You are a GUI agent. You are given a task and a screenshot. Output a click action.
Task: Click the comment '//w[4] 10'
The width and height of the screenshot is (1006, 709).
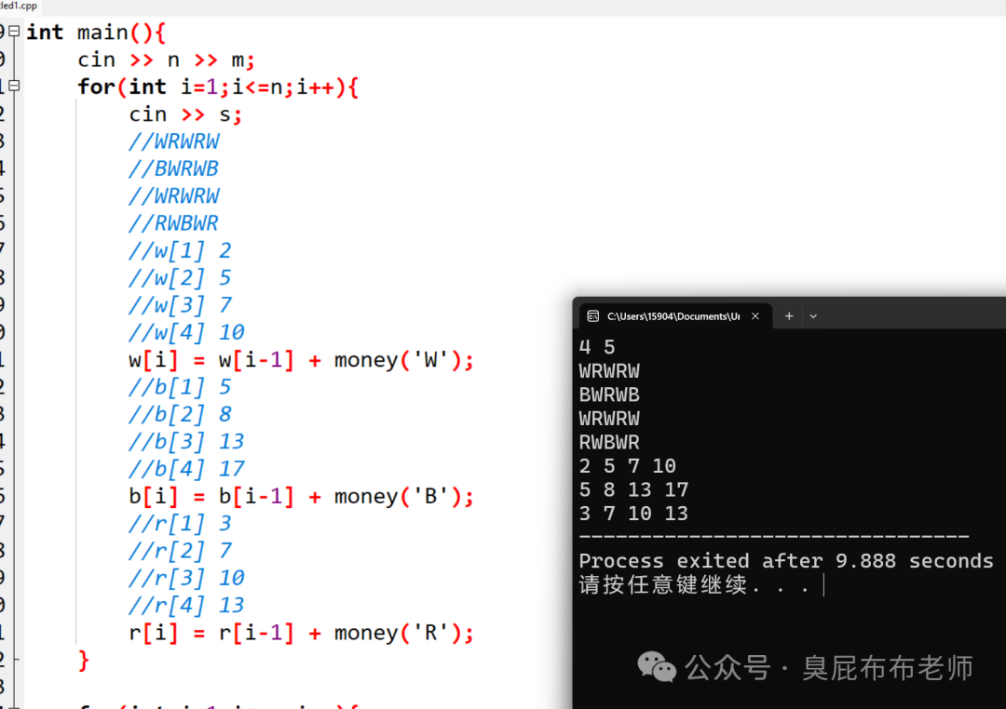coord(186,332)
